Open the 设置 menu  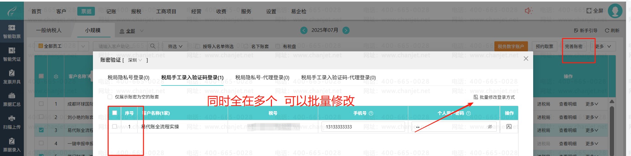[x=271, y=11]
